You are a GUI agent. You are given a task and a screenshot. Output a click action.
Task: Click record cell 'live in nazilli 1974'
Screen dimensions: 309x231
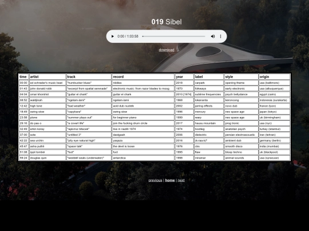tap(143, 129)
